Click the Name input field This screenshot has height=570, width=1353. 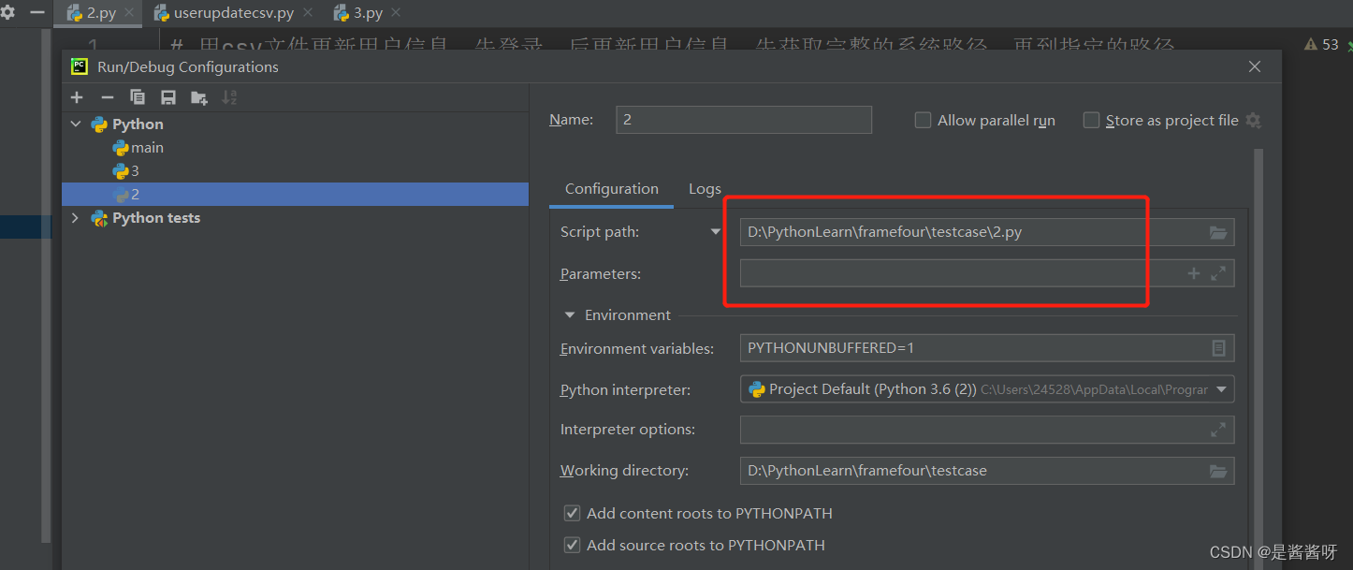tap(744, 120)
